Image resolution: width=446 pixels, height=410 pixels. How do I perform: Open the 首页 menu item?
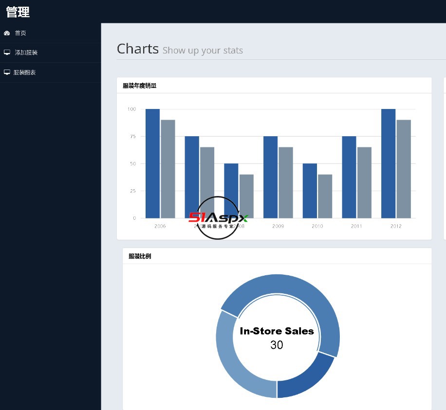(x=50, y=33)
